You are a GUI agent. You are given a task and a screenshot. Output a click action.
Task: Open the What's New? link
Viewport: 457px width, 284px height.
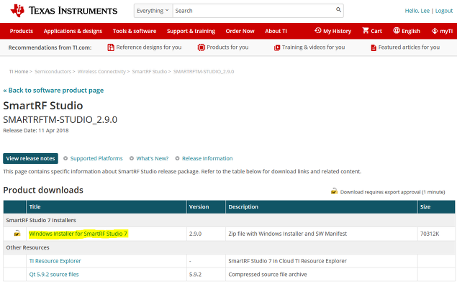tap(153, 158)
